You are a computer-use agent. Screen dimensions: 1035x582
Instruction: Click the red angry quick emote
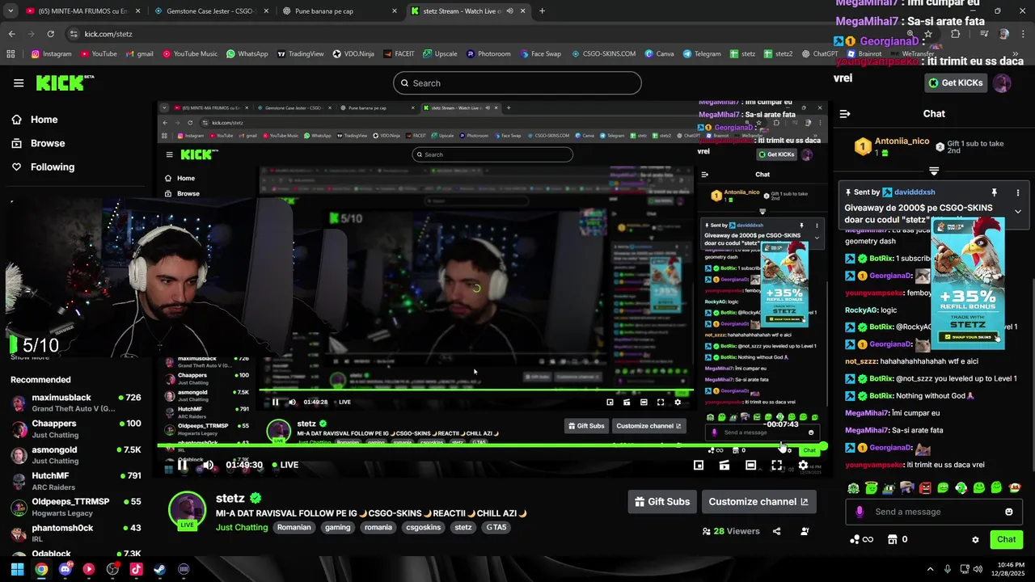pos(925,487)
